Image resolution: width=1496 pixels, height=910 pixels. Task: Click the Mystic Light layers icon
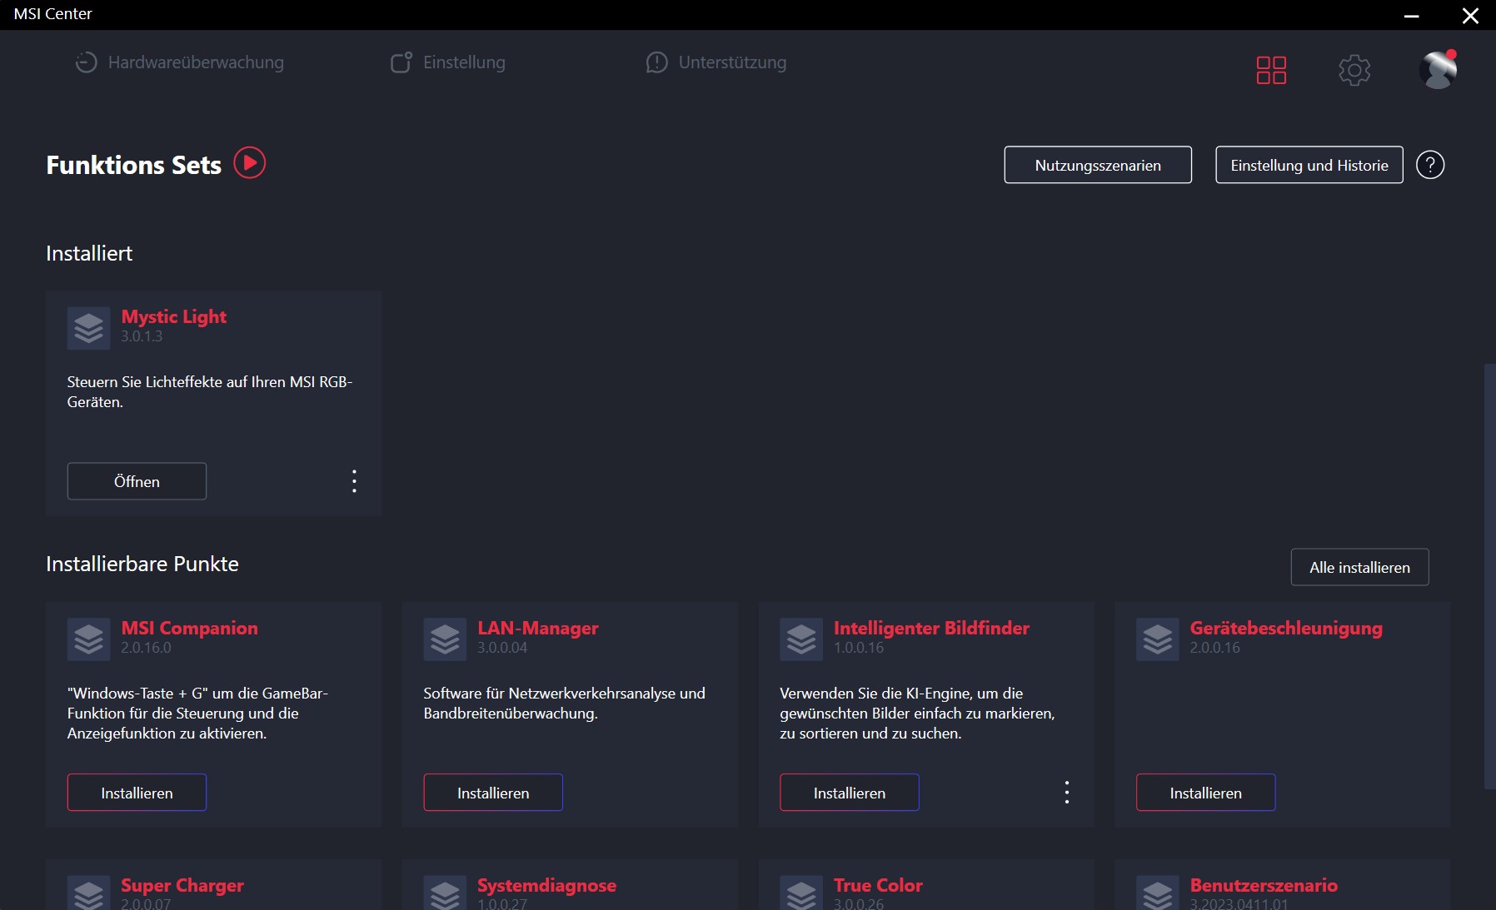pos(89,328)
